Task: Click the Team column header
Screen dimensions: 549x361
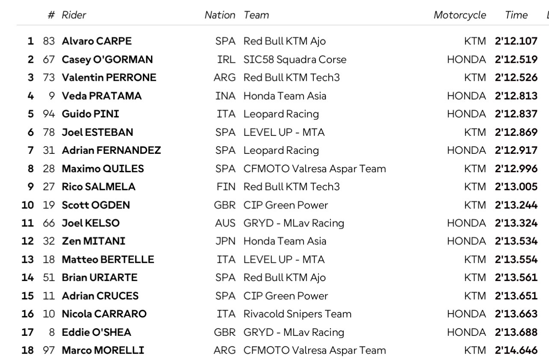Action: pyautogui.click(x=256, y=15)
